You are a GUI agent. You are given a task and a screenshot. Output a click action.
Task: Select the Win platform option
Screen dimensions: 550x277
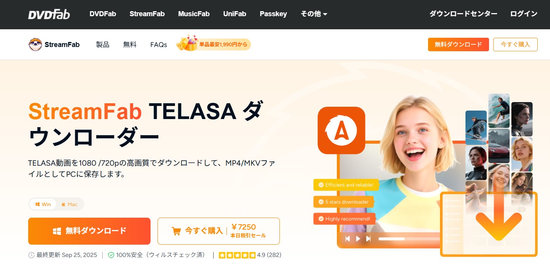pyautogui.click(x=43, y=204)
